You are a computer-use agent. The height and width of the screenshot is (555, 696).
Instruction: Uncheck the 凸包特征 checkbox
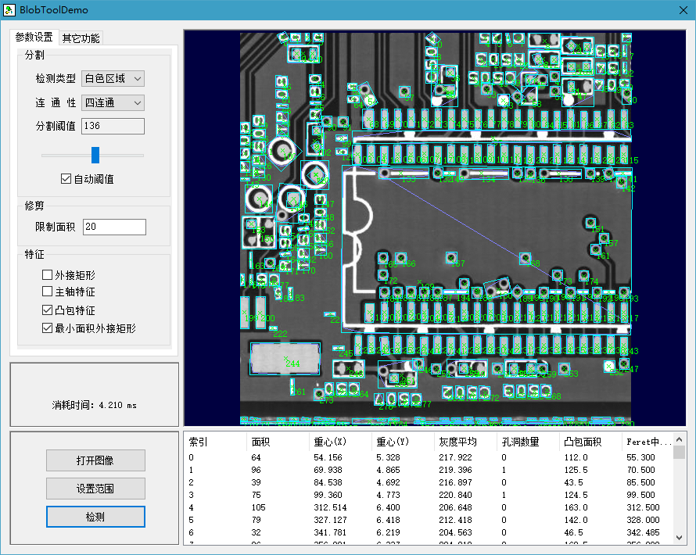[x=48, y=310]
